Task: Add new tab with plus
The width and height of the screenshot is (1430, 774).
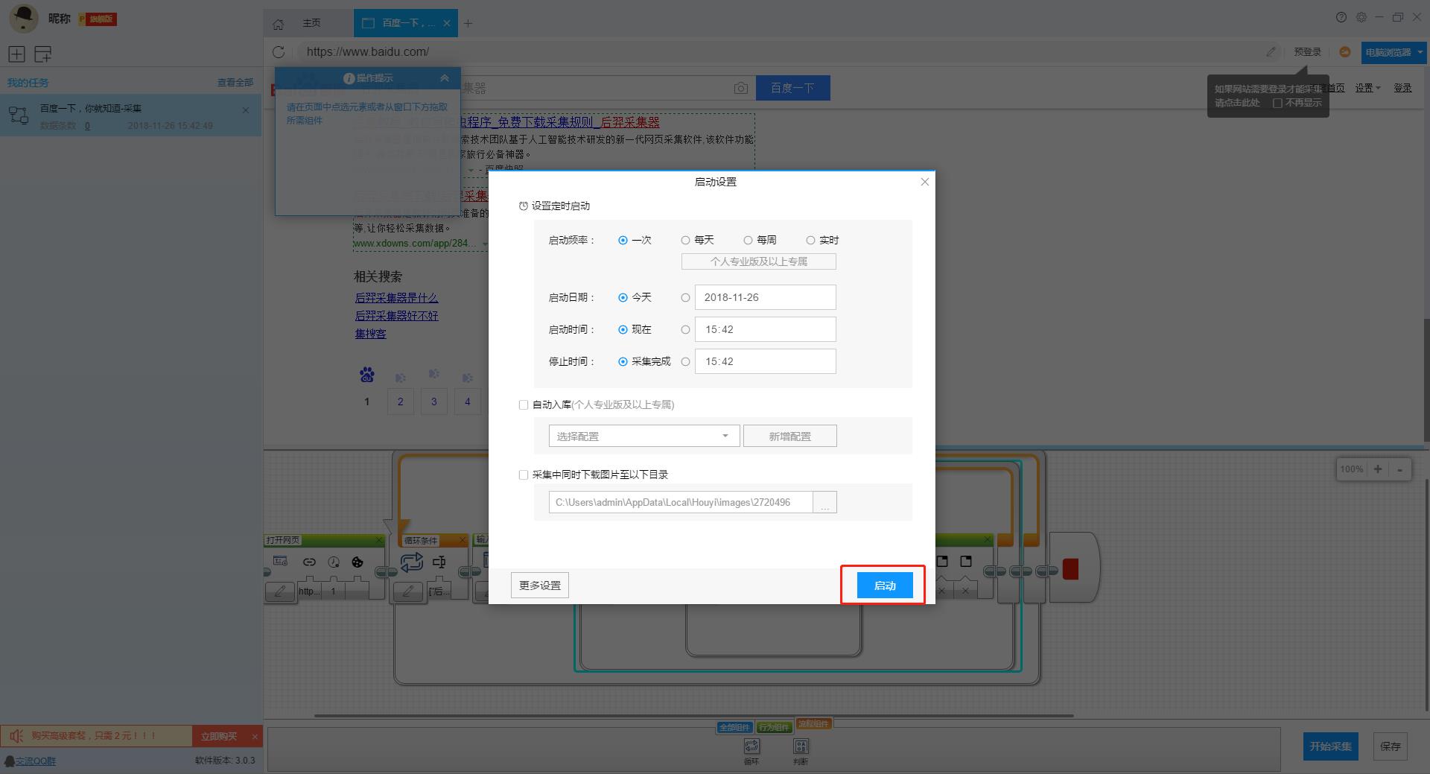Action: (x=468, y=23)
